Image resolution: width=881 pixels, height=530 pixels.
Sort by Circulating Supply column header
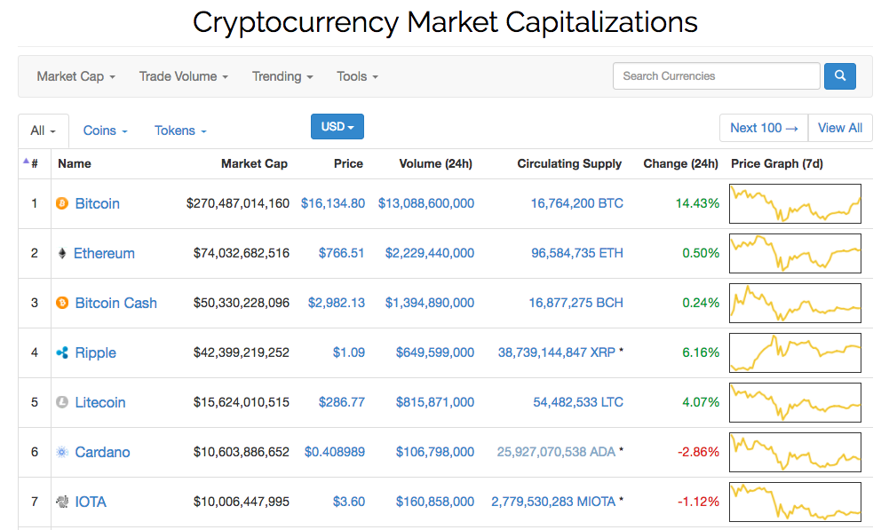coord(569,163)
